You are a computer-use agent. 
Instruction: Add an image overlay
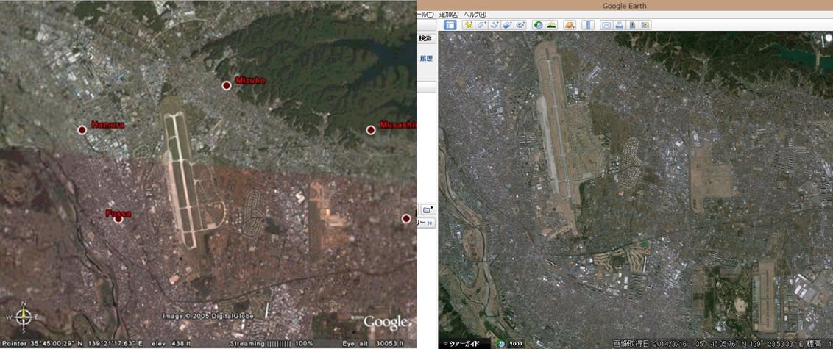point(507,25)
